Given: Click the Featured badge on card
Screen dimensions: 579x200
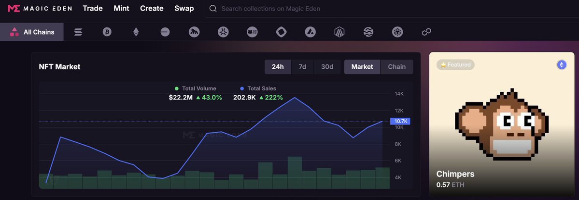Looking at the screenshot, I should point(456,65).
